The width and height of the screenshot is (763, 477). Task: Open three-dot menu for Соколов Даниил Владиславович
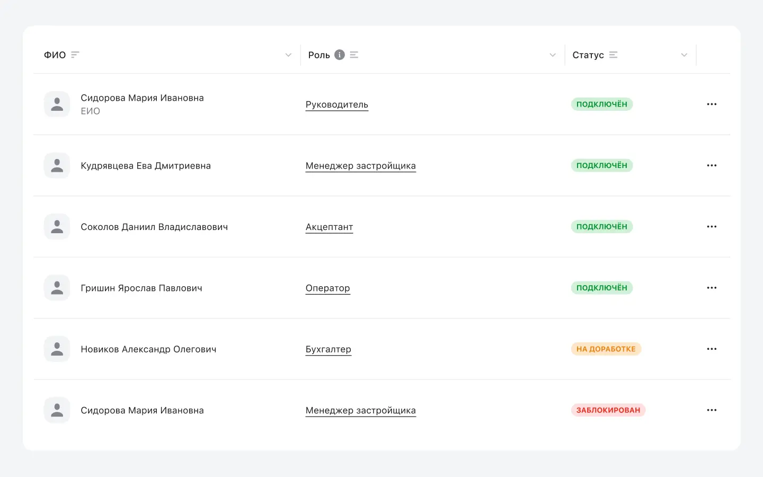pos(712,227)
